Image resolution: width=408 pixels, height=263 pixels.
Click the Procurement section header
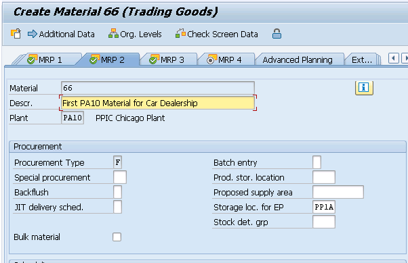[x=207, y=147]
